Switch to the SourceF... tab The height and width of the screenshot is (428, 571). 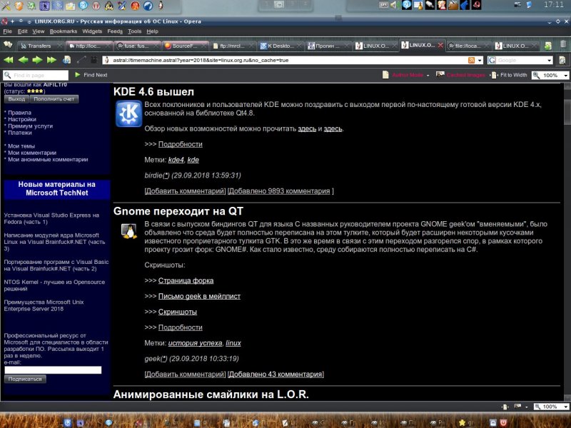pyautogui.click(x=185, y=46)
